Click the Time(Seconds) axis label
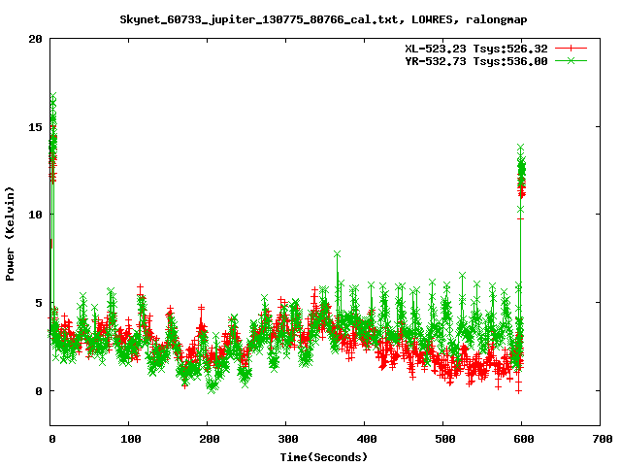 click(323, 457)
